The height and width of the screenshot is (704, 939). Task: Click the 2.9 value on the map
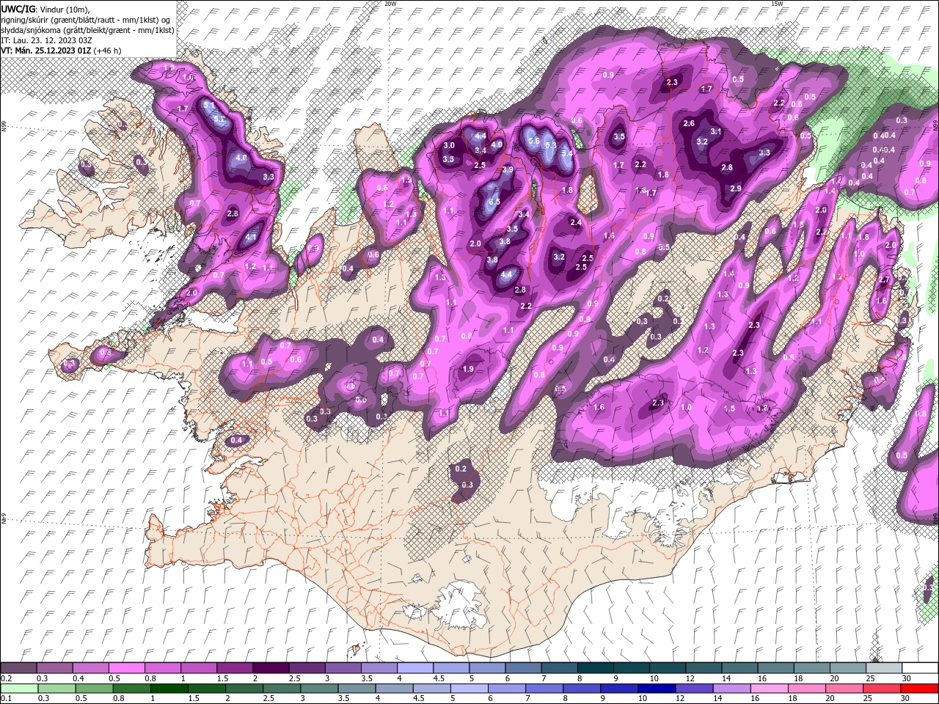(x=736, y=189)
